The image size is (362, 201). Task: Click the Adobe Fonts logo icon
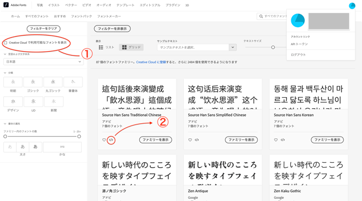(x=6, y=5)
